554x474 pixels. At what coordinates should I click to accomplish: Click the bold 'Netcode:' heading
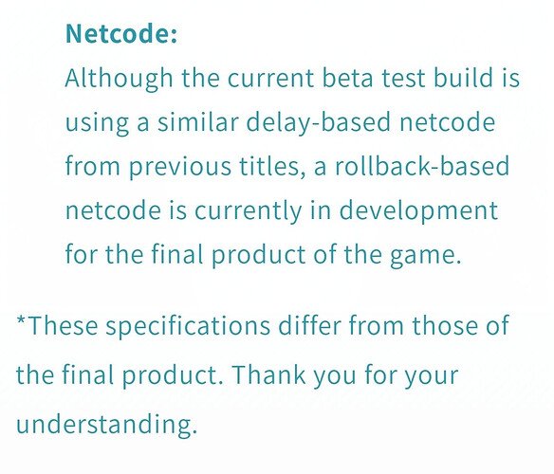(120, 33)
